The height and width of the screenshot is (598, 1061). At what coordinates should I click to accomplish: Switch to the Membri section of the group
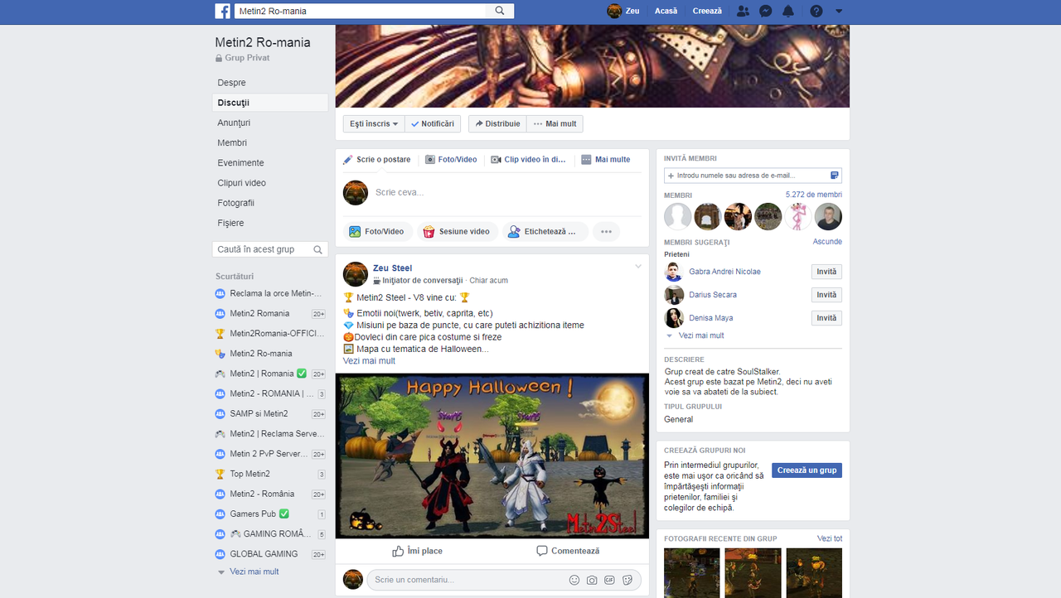[x=231, y=142]
